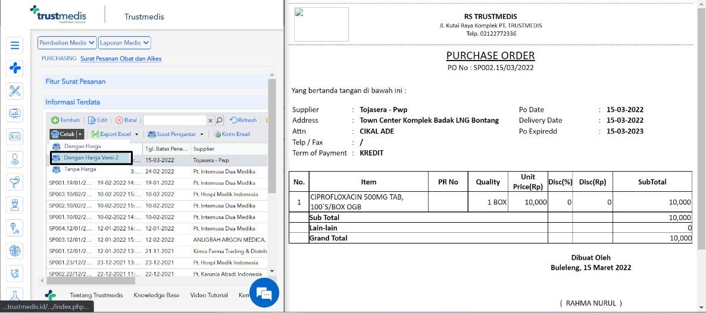Open Tentang Trustmedis footer link

point(96,295)
